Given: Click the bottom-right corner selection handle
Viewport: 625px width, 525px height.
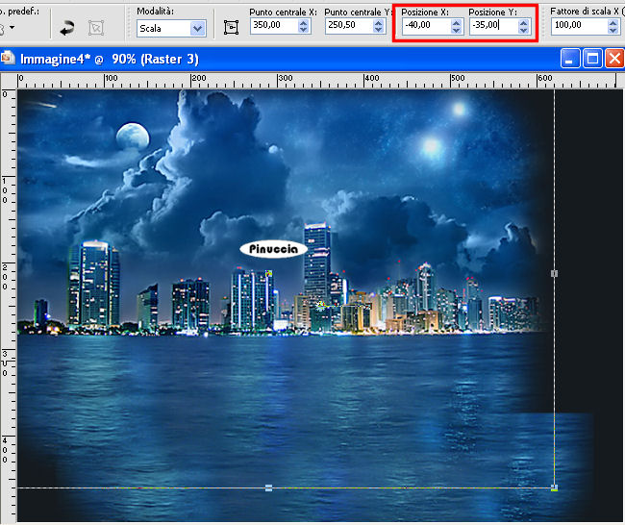Looking at the screenshot, I should [554, 487].
